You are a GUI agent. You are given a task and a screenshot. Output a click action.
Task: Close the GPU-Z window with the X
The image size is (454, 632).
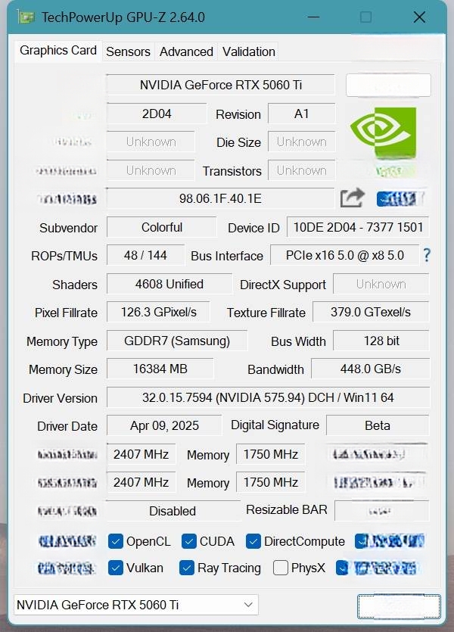click(x=419, y=17)
